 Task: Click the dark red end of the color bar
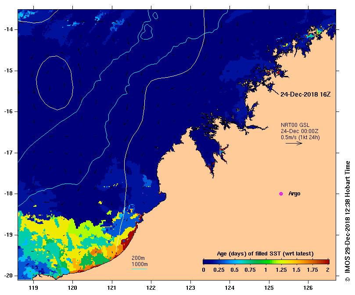click(x=327, y=262)
